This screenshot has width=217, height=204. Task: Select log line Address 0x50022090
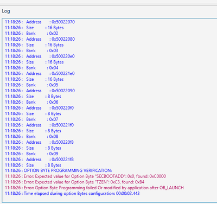click(x=40, y=91)
